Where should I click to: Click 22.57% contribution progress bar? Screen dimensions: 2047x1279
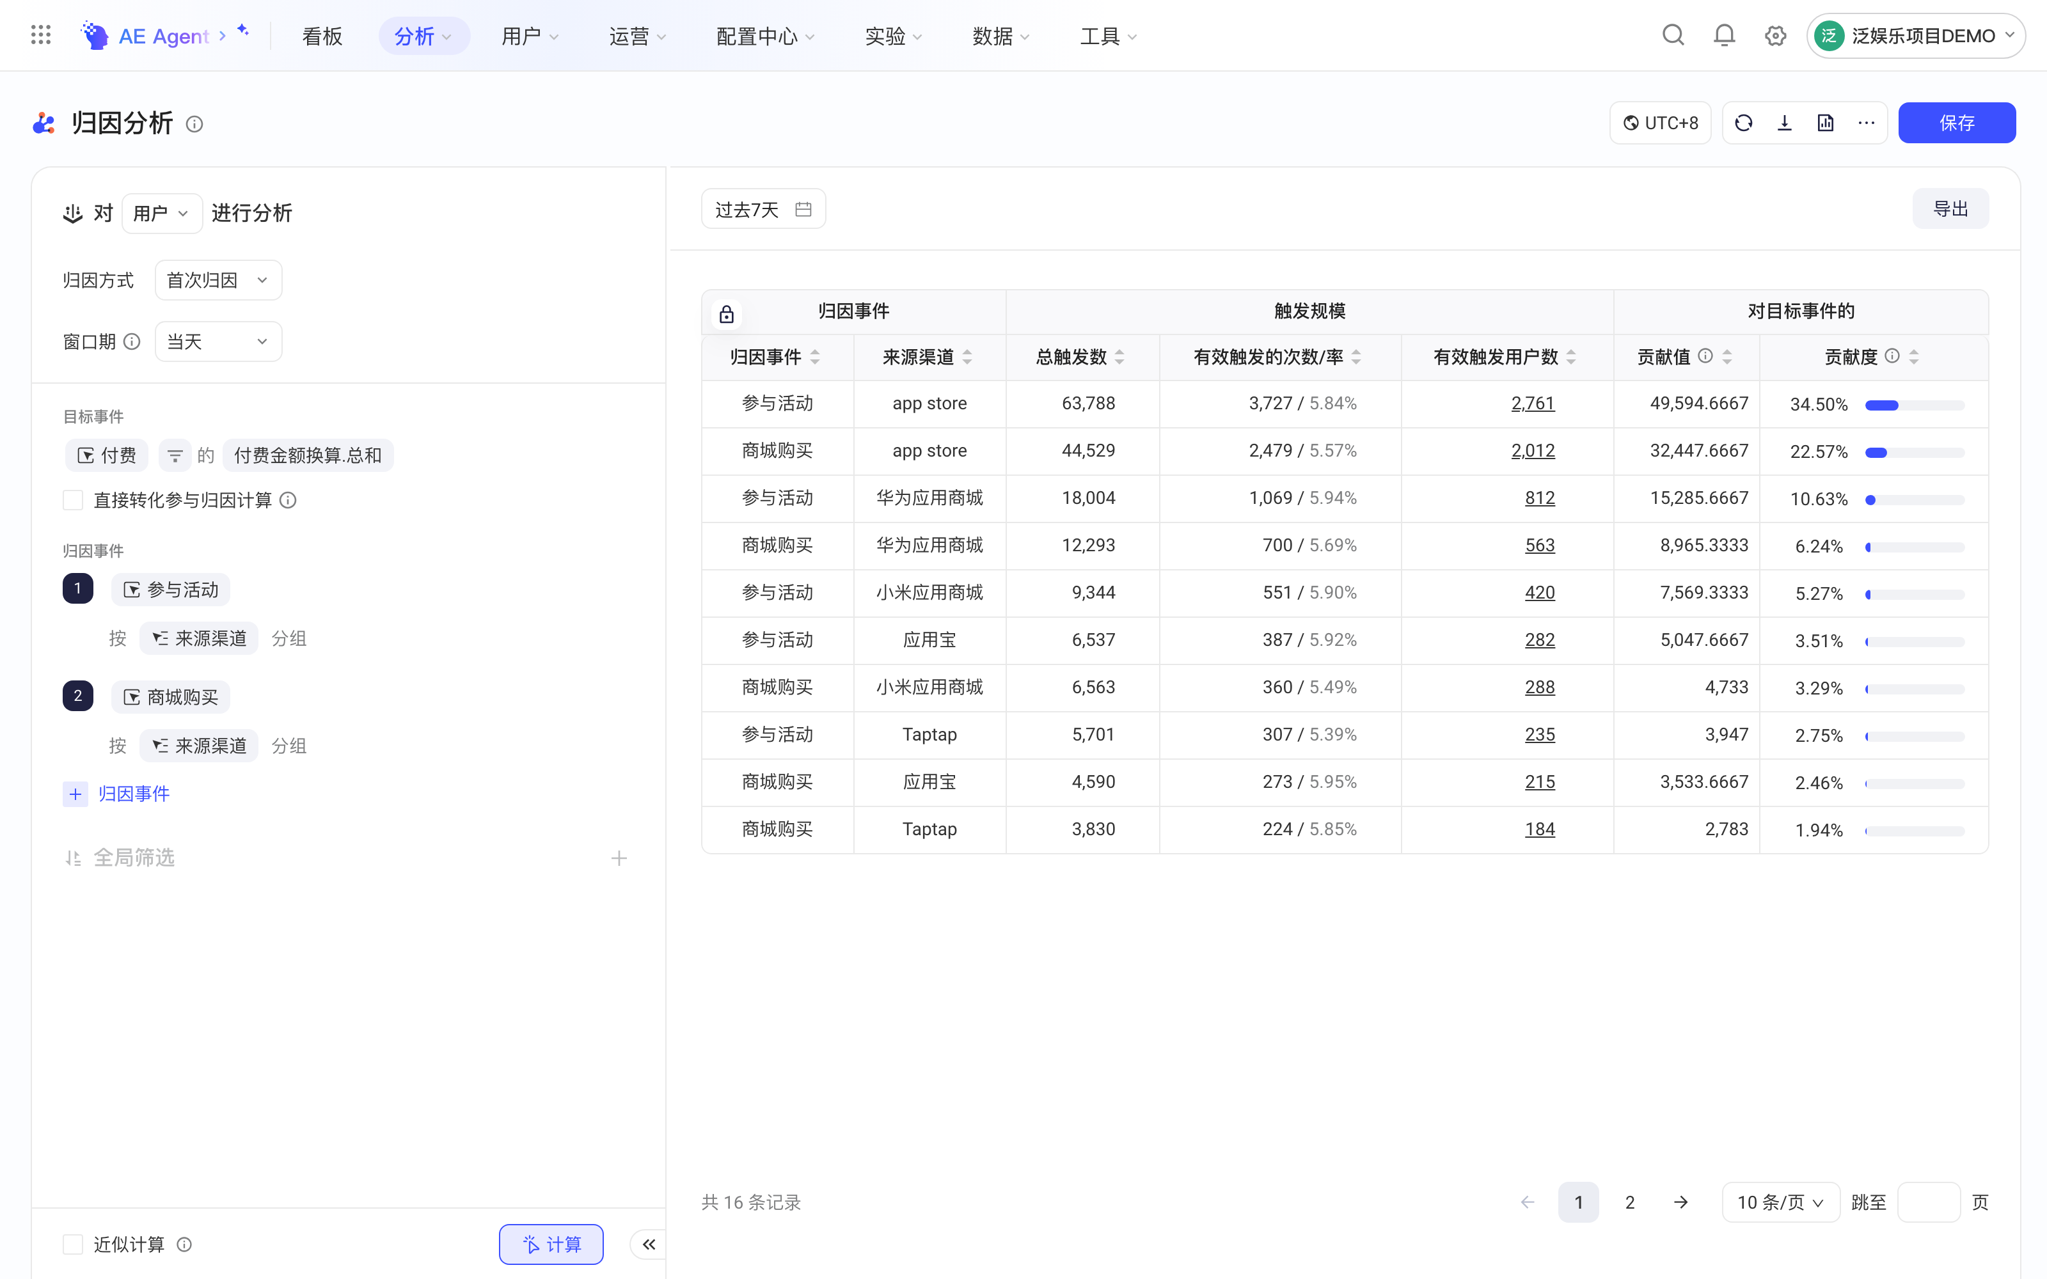click(1914, 453)
